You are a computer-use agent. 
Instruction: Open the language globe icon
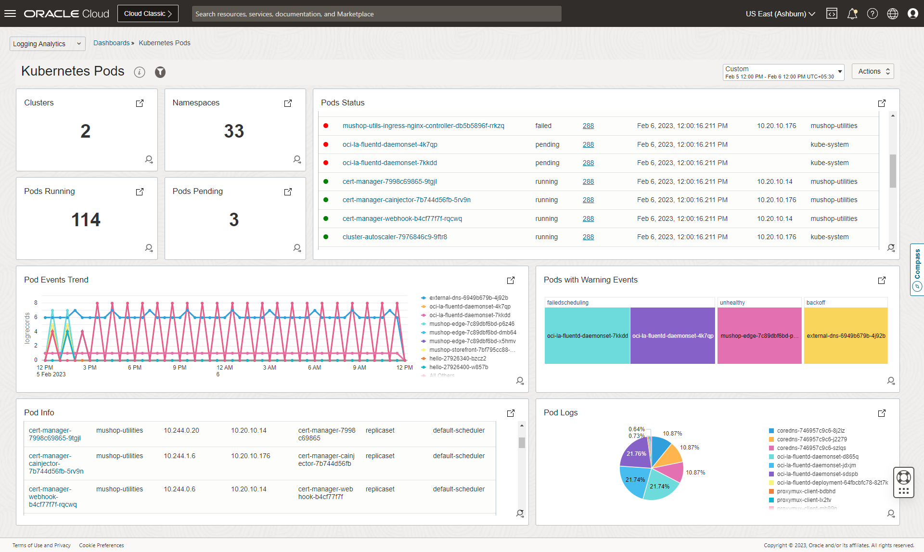tap(893, 13)
